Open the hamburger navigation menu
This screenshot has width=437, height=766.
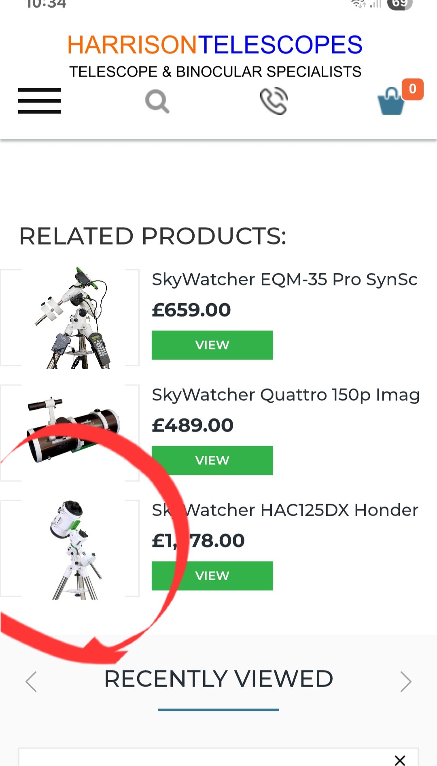coord(39,101)
